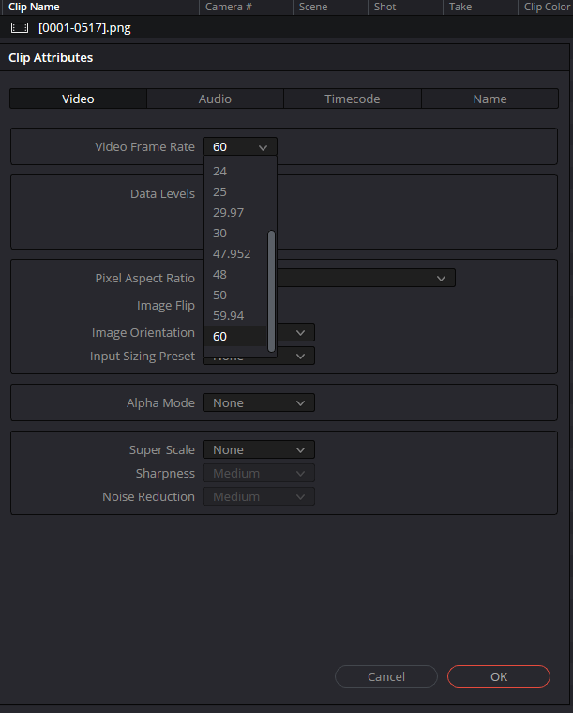
Task: Open the Super Scale dropdown
Action: tap(259, 449)
